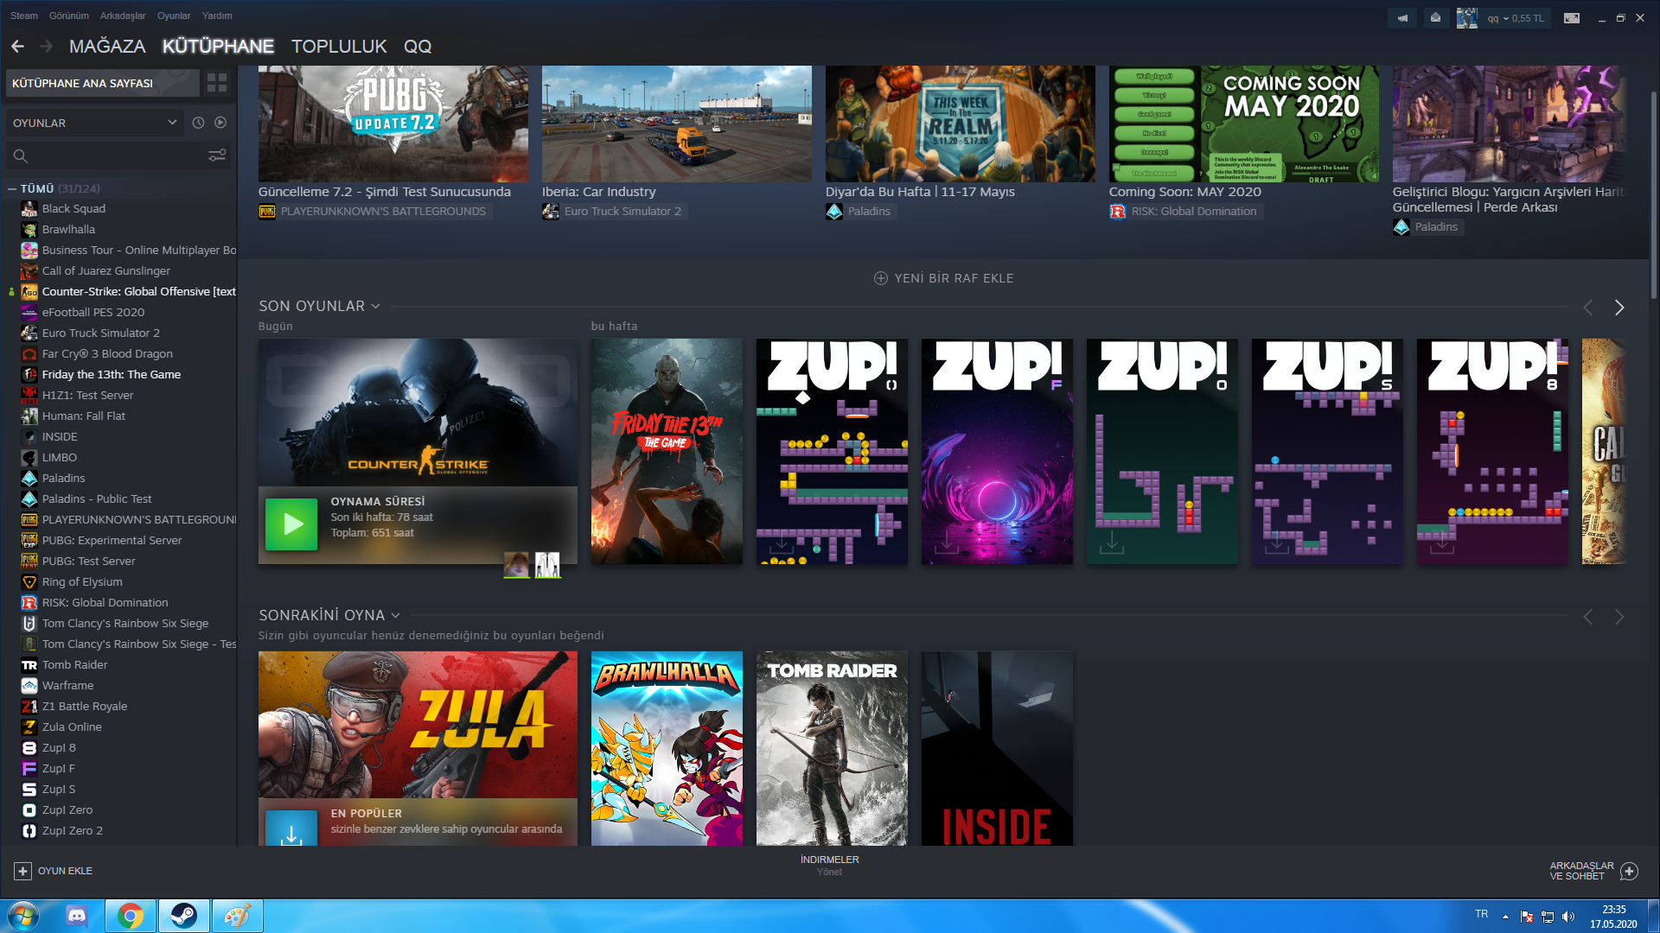Open the Steam menu

point(24,16)
